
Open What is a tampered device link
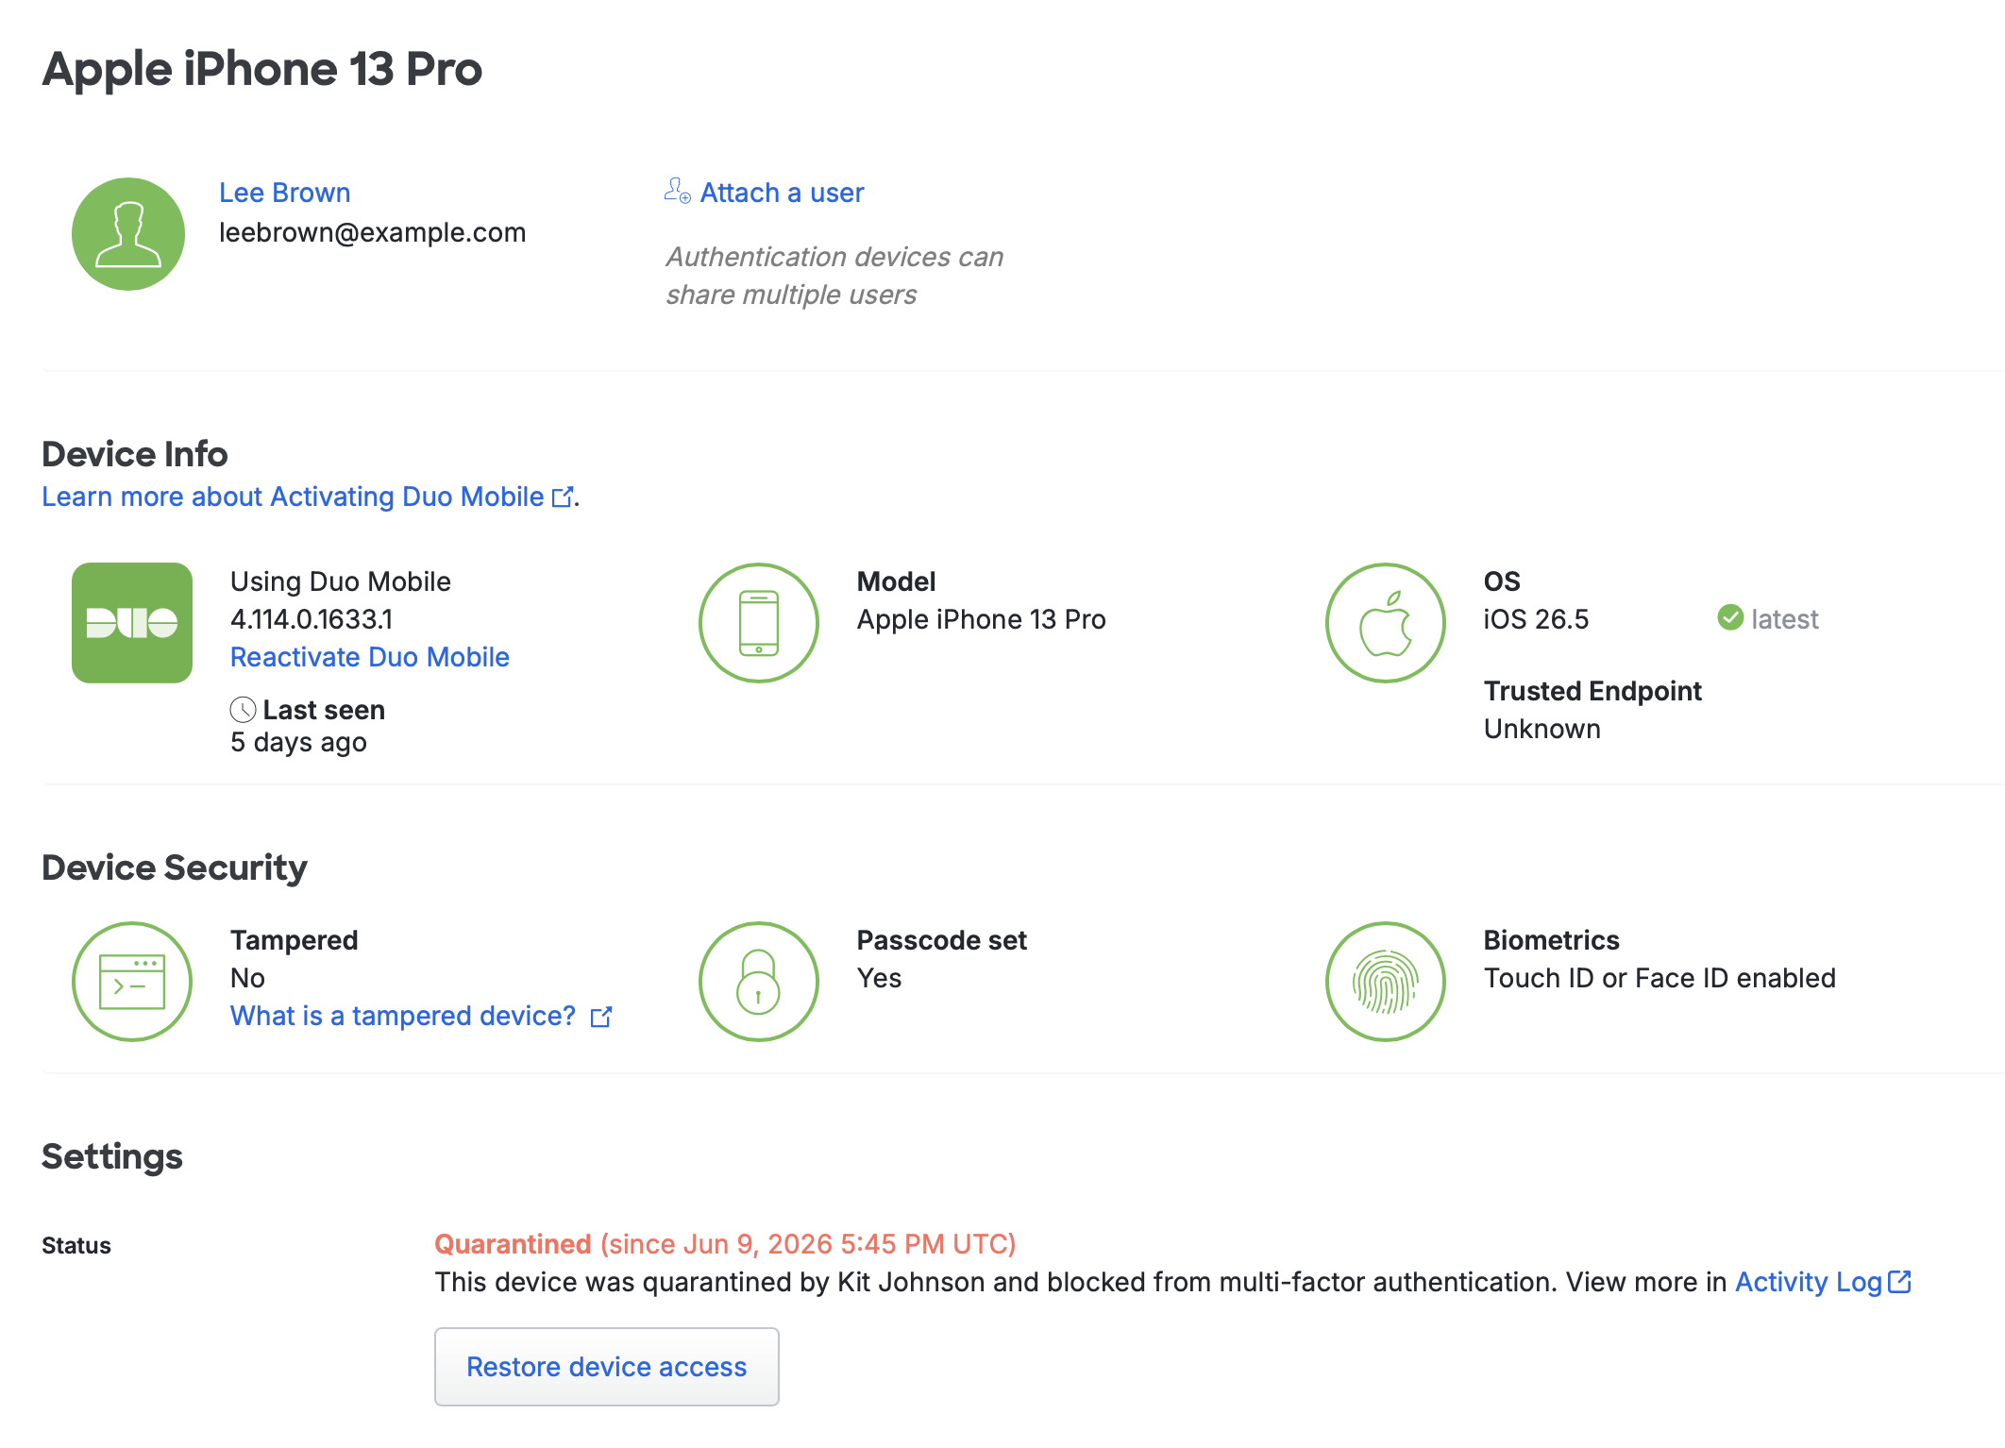403,1016
